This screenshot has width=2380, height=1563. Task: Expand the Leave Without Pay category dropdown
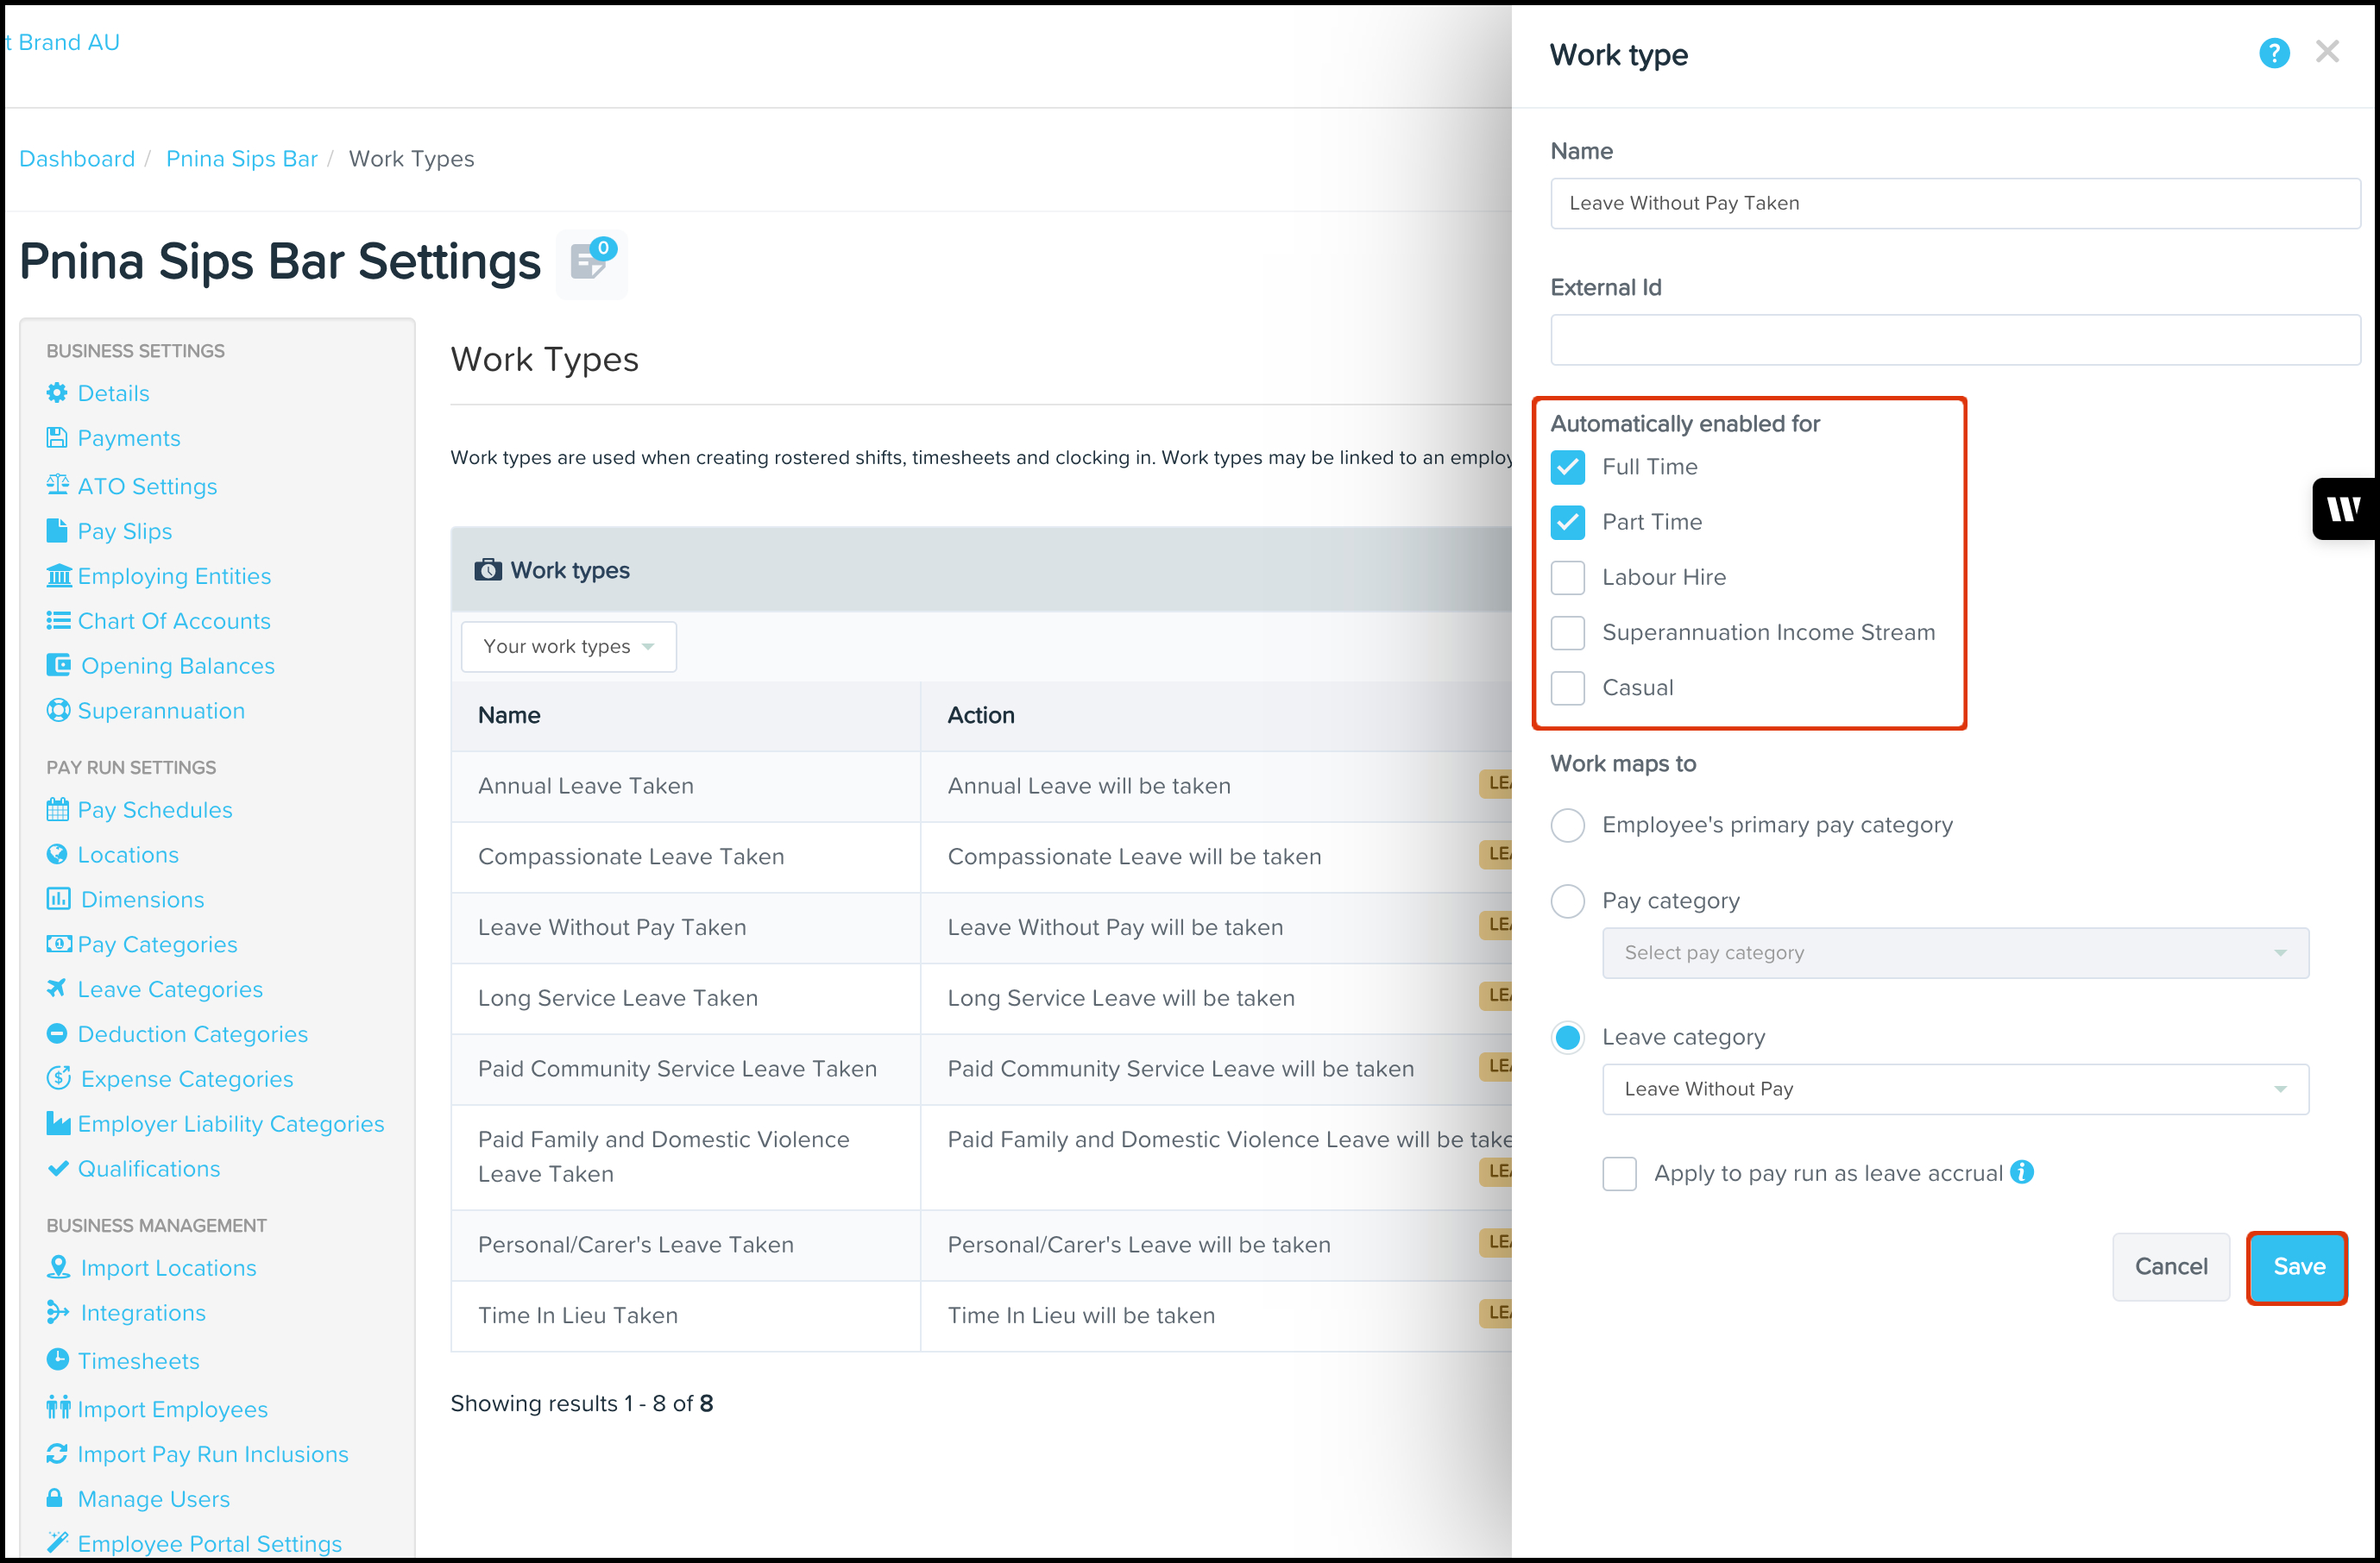click(x=1954, y=1089)
